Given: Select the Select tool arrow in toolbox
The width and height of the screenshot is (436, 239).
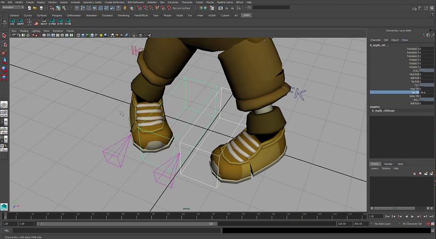Looking at the screenshot, I should [x=4, y=36].
